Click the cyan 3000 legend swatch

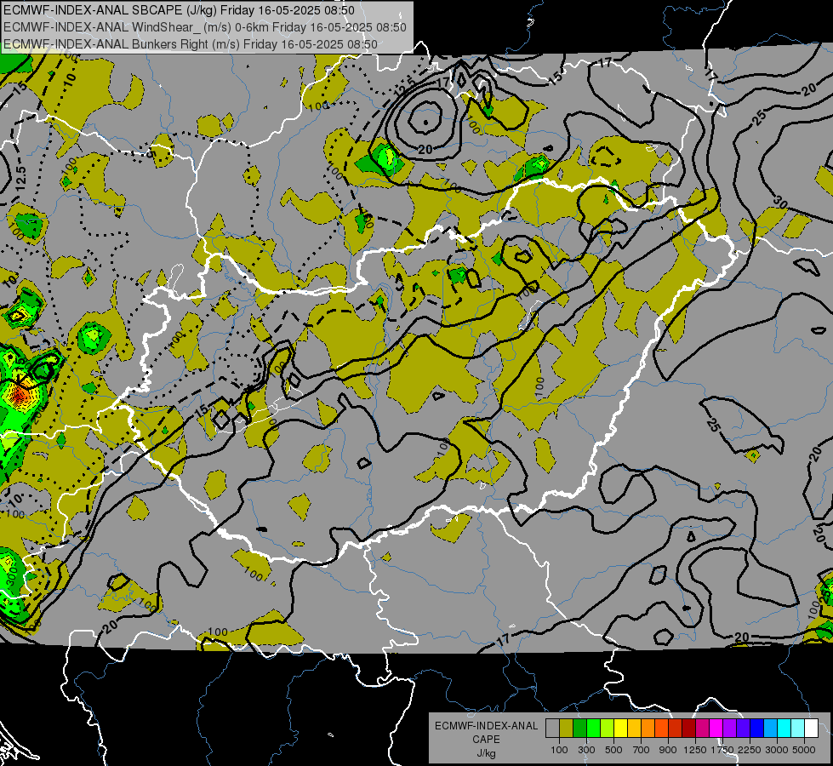pyautogui.click(x=785, y=728)
